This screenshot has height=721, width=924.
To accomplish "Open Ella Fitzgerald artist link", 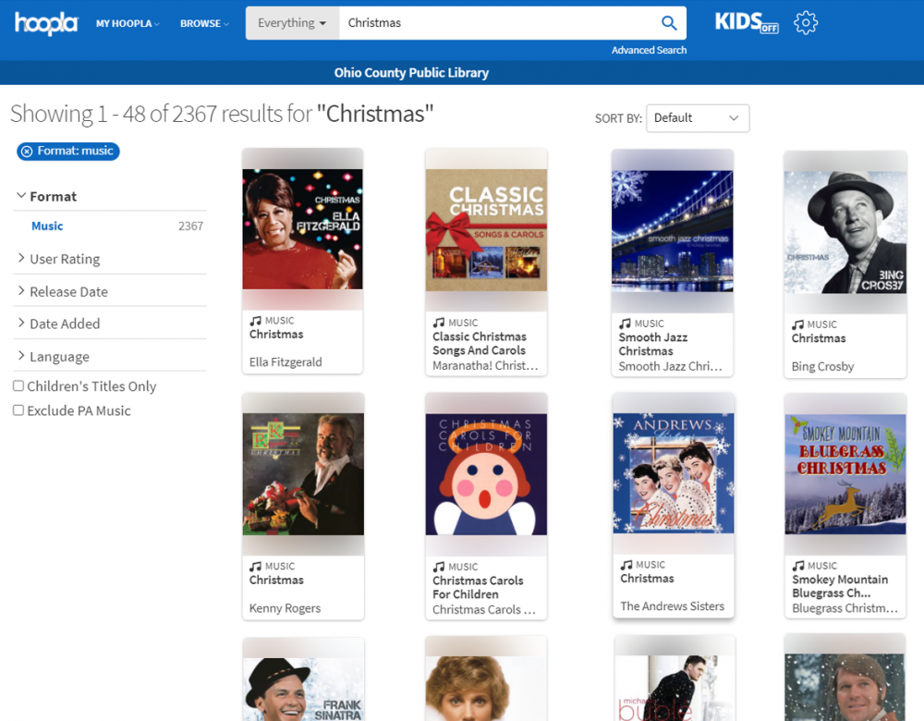I will point(286,362).
